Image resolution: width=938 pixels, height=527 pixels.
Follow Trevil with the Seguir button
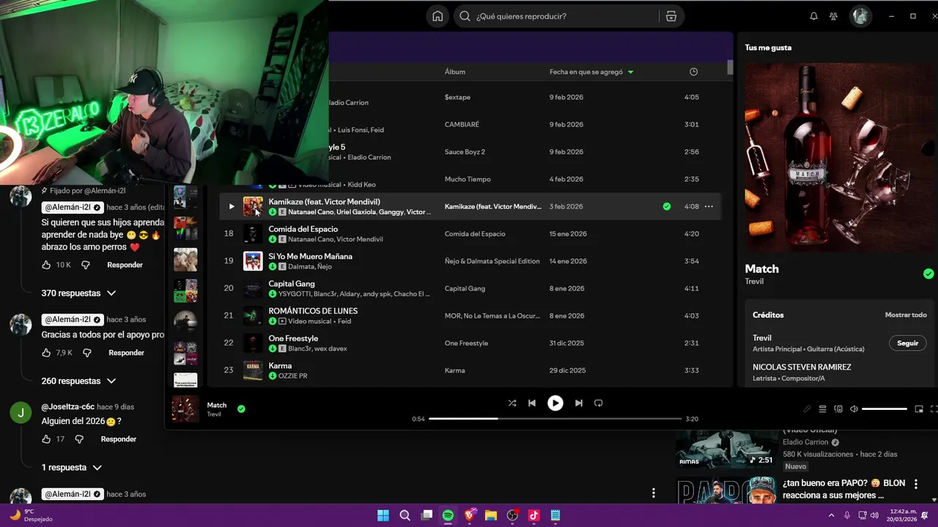[x=907, y=343]
